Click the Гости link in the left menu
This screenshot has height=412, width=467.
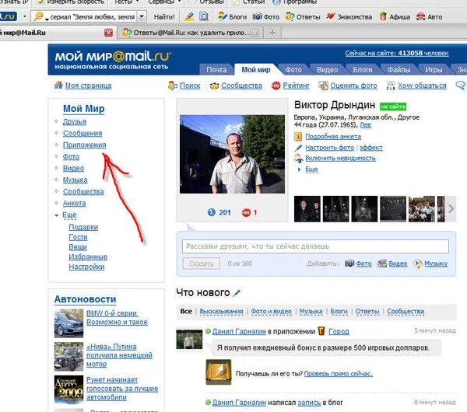pos(78,237)
